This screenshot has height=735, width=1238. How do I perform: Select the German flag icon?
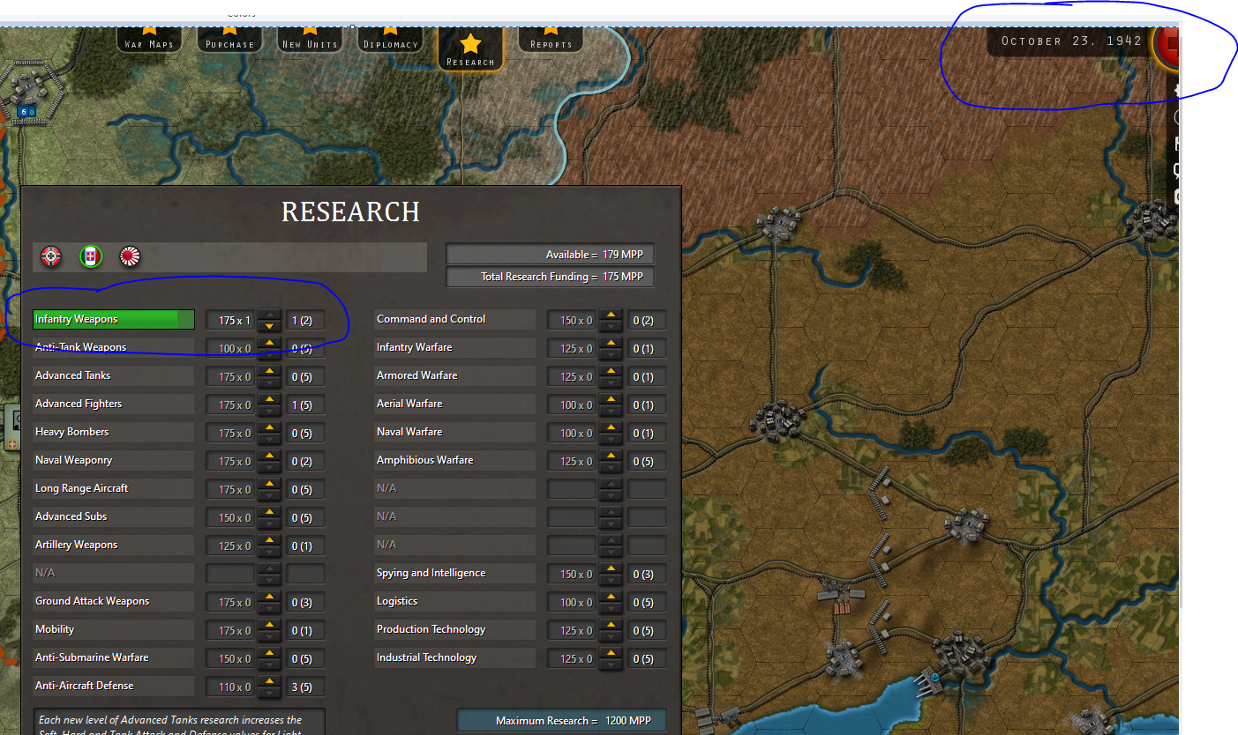[x=51, y=256]
